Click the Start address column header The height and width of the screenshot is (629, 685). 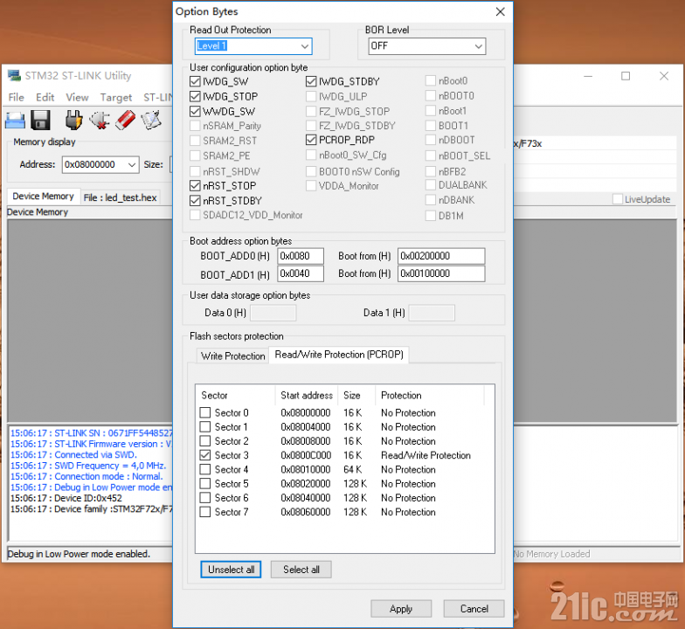pyautogui.click(x=307, y=395)
